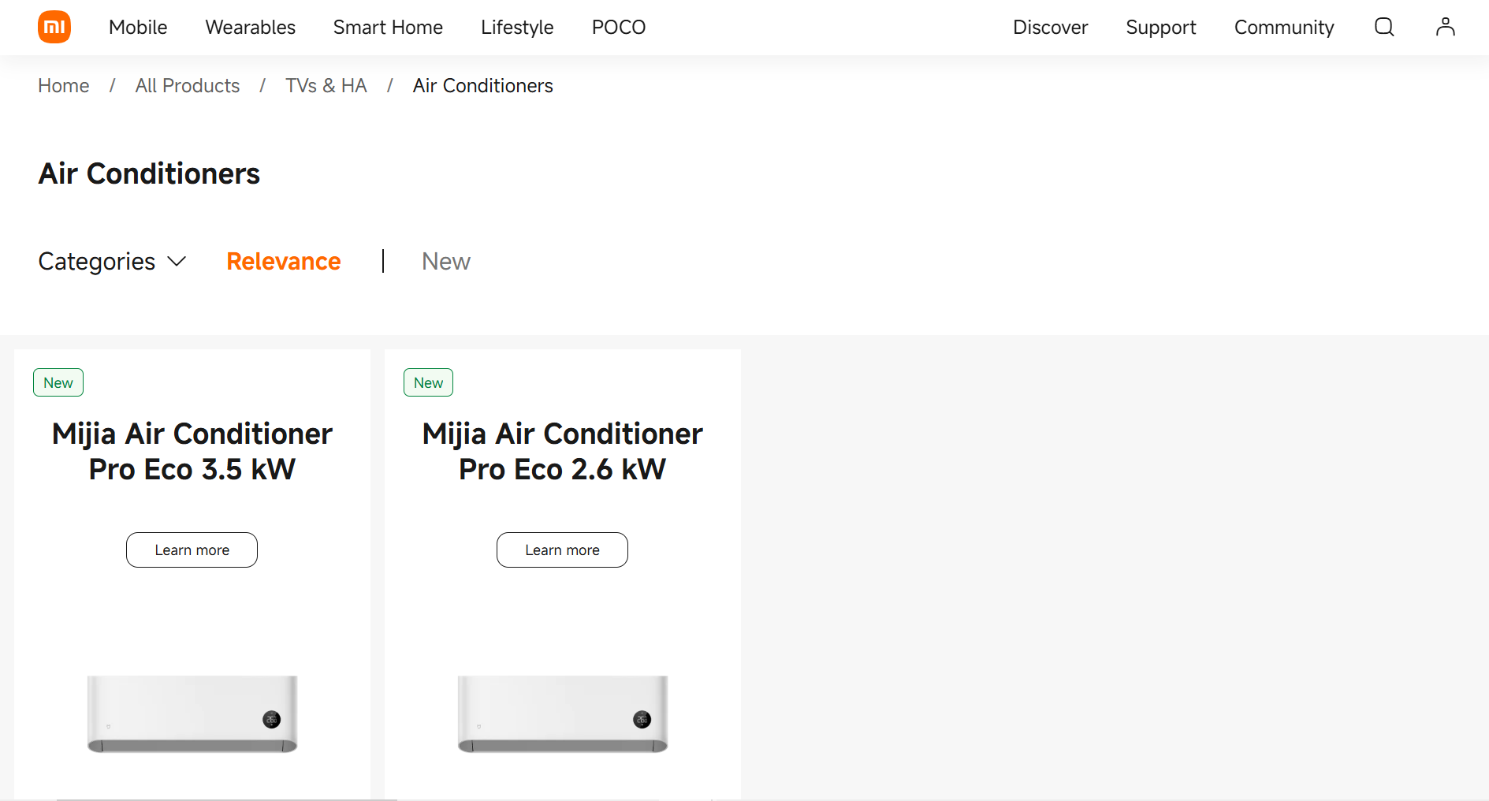
Task: Go to Home breadcrumb link
Action: click(x=64, y=86)
